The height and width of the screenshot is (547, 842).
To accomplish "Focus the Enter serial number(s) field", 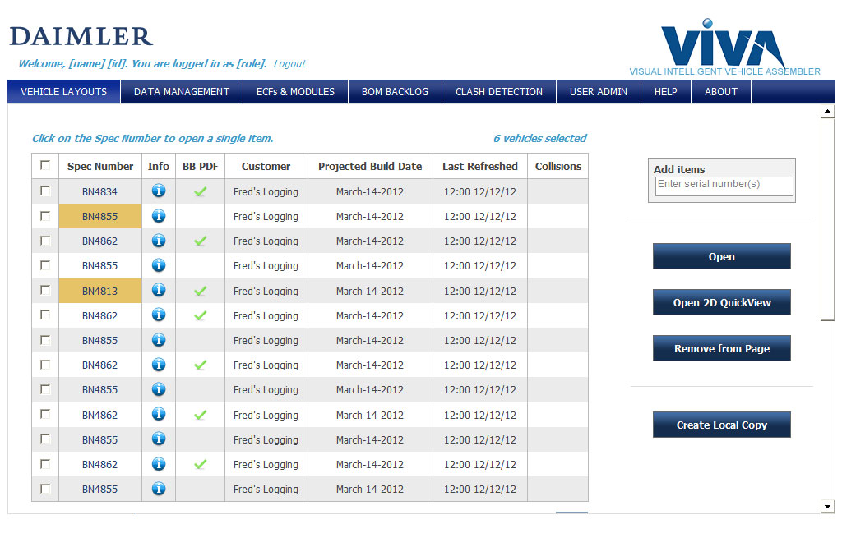I will click(x=724, y=185).
